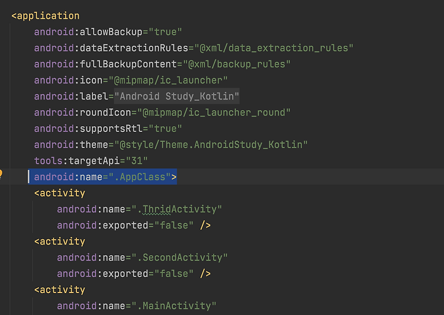
Task: Click android:exported="false" under ThridActivity
Action: tap(125, 226)
